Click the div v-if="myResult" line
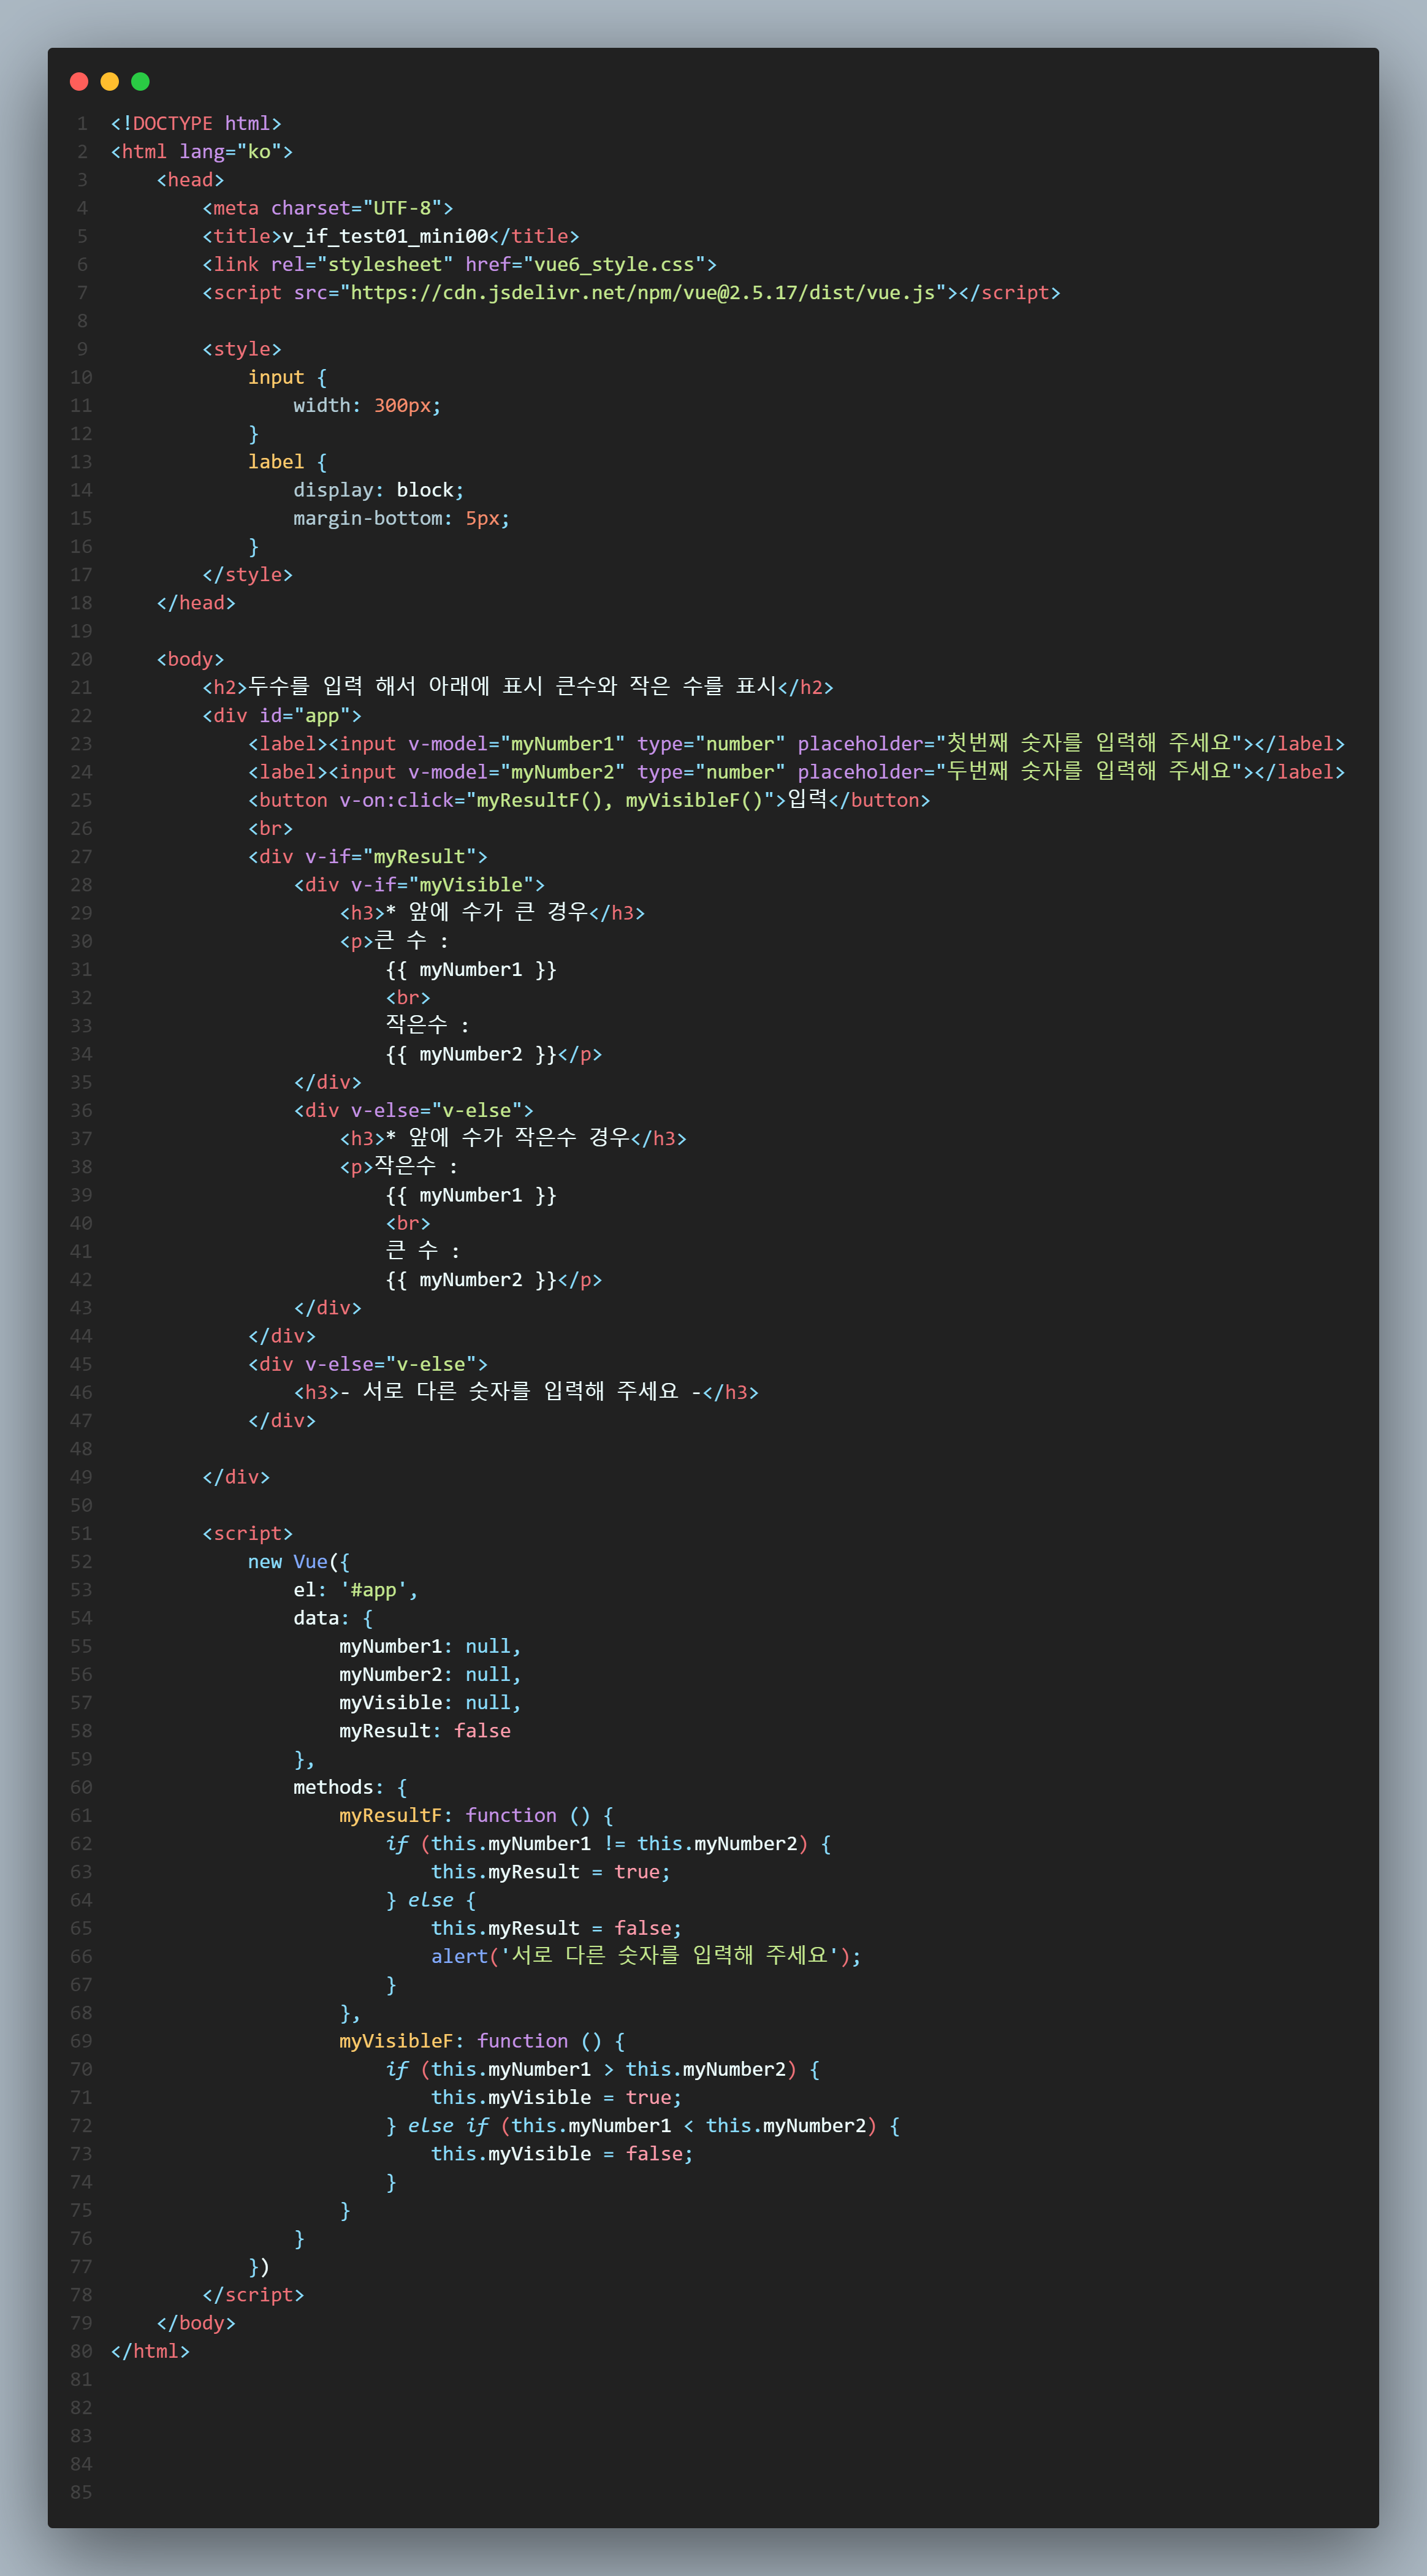This screenshot has width=1427, height=2576. tap(368, 857)
